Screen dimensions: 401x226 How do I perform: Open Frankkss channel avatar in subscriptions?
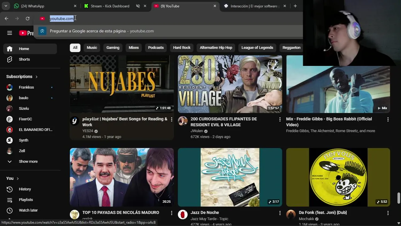tap(10, 87)
